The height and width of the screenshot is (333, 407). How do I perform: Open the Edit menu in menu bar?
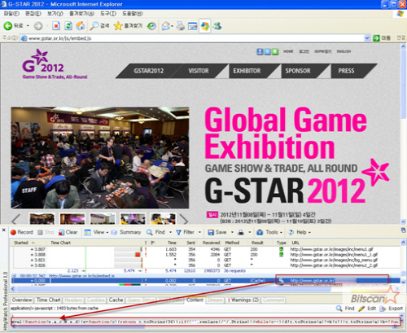click(33, 13)
